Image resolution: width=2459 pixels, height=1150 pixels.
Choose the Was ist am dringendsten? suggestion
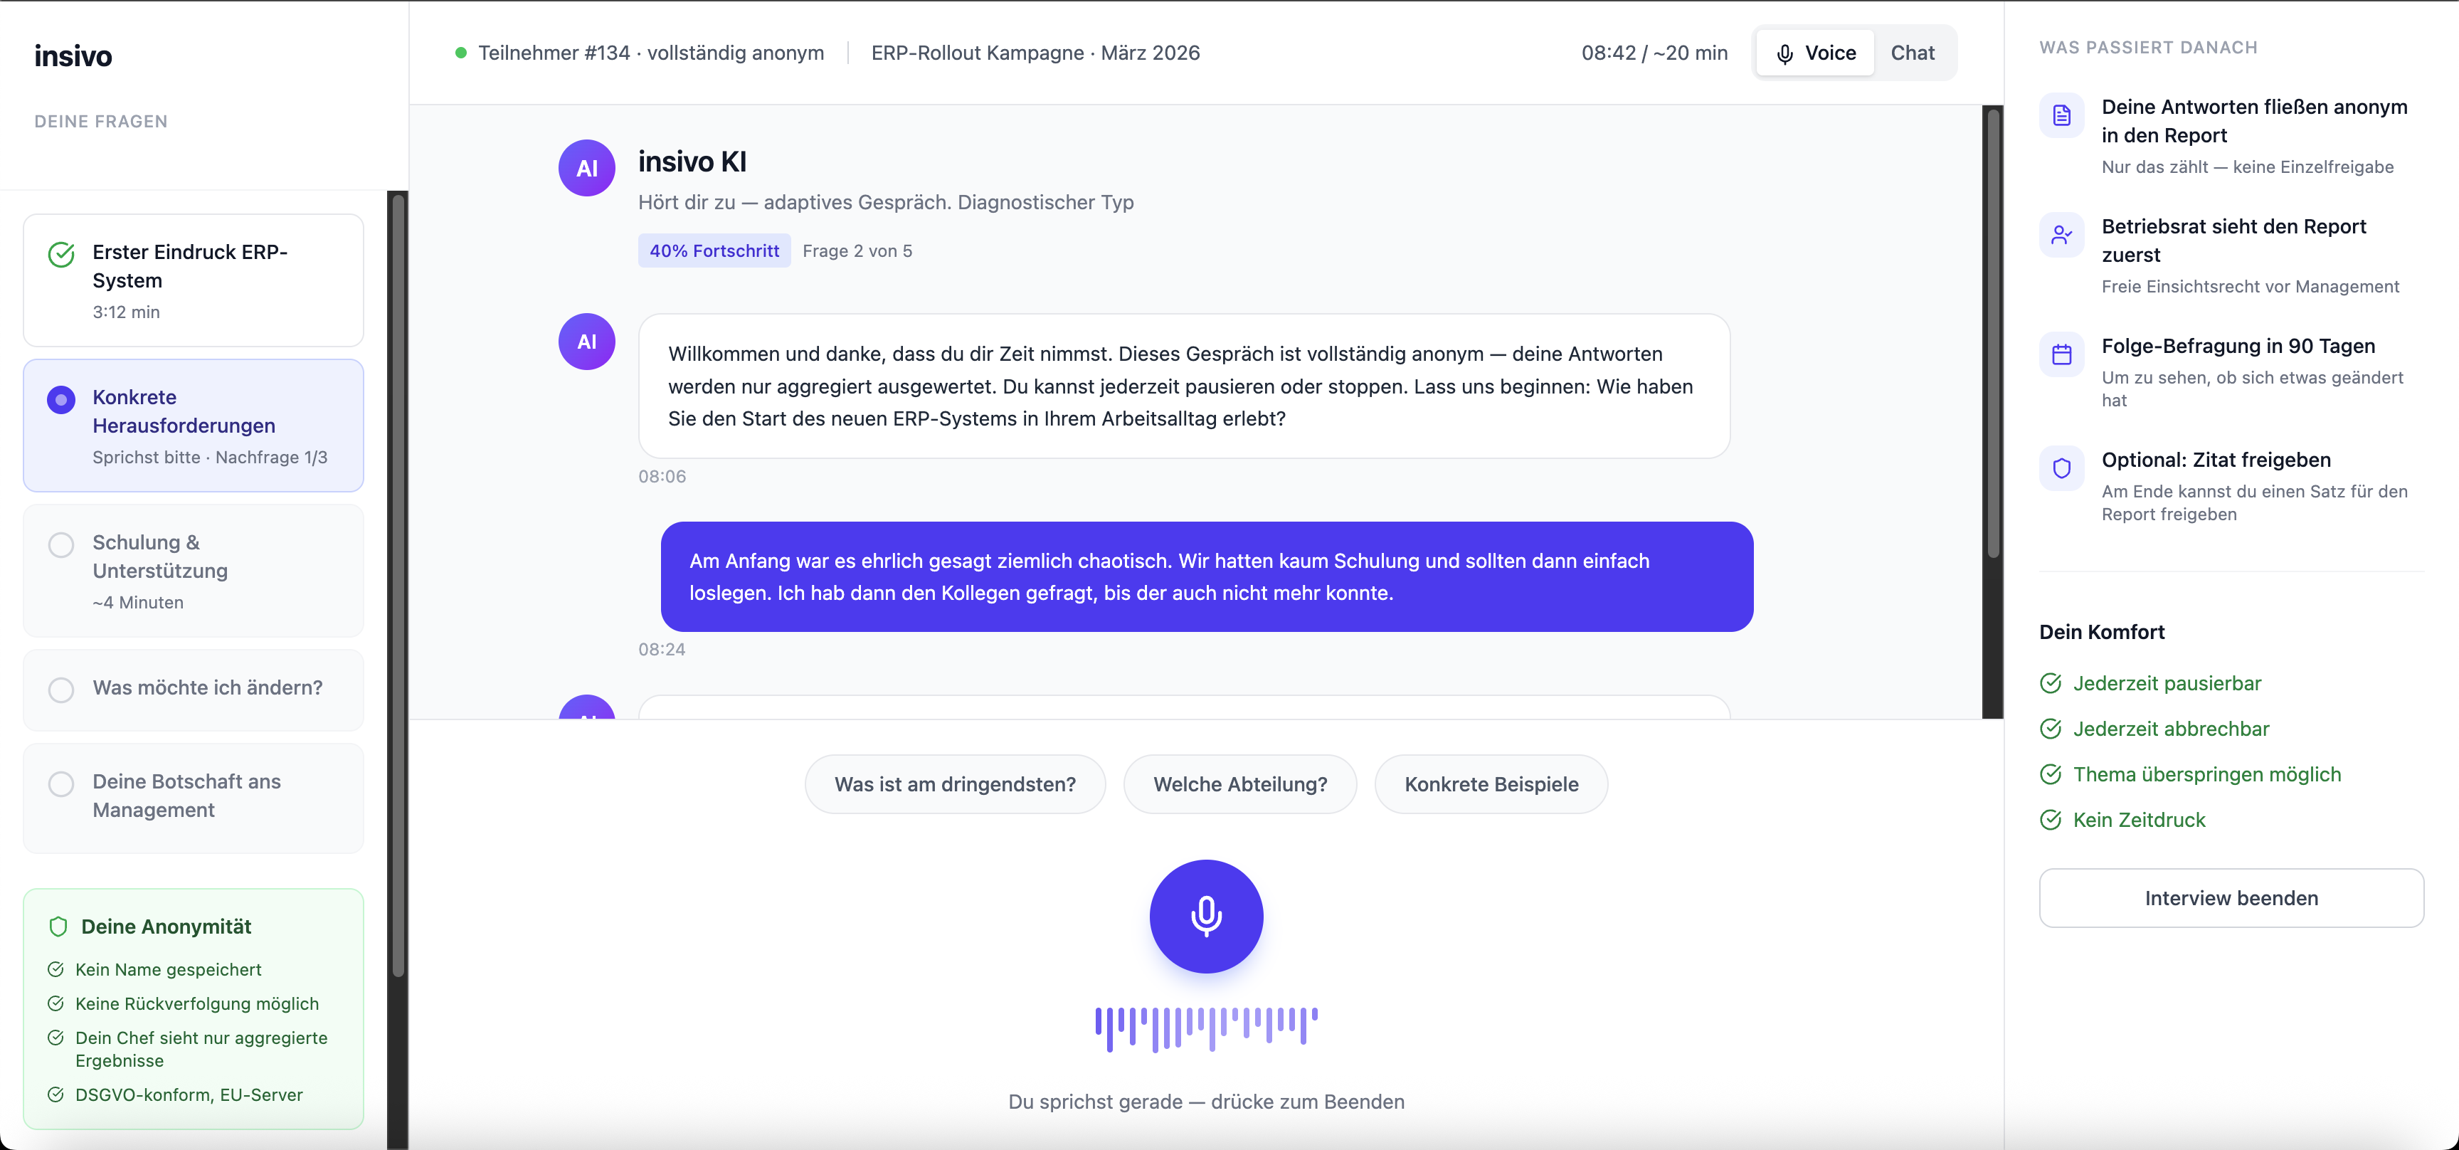tap(955, 784)
